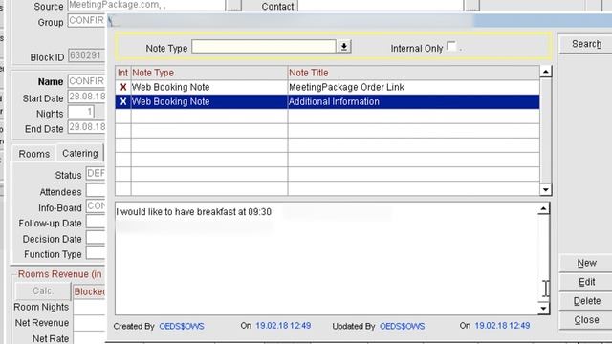This screenshot has width=612, height=344.
Task: Click the note text area's scroll up arrow
Action: [543, 209]
